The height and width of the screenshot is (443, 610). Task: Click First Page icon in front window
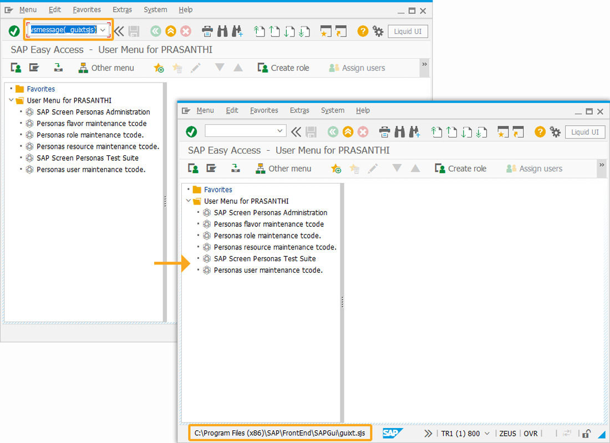436,132
